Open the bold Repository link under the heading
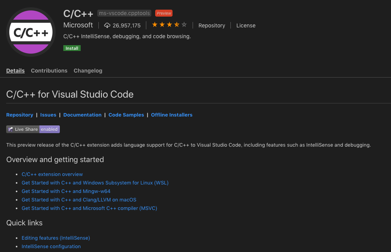391x252 pixels. point(20,115)
